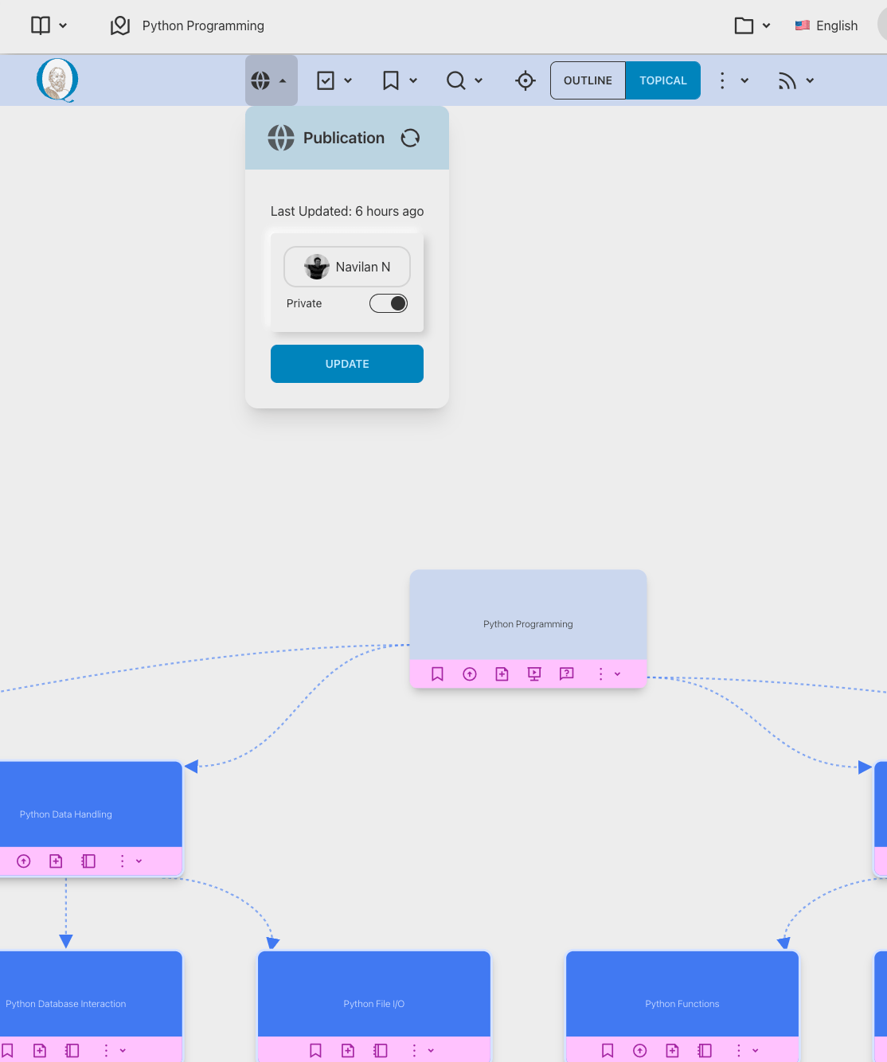
Task: Click the Navilan N user chip
Action: tap(347, 267)
